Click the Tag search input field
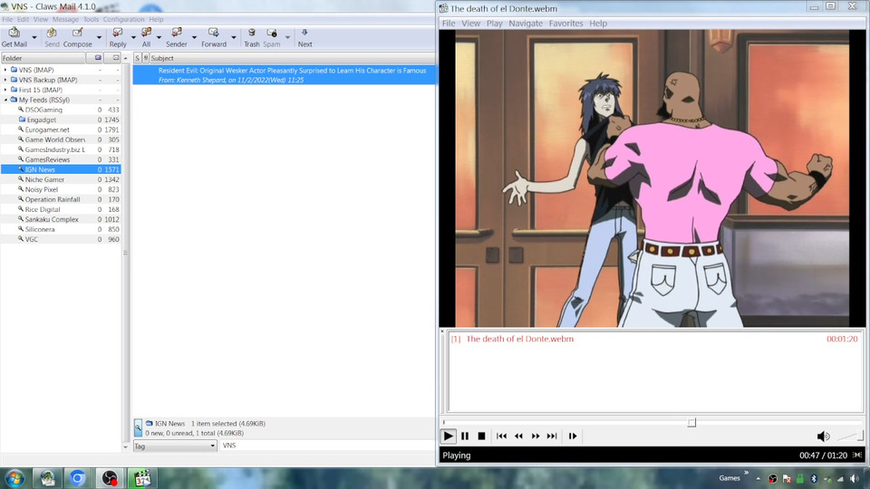 point(327,446)
